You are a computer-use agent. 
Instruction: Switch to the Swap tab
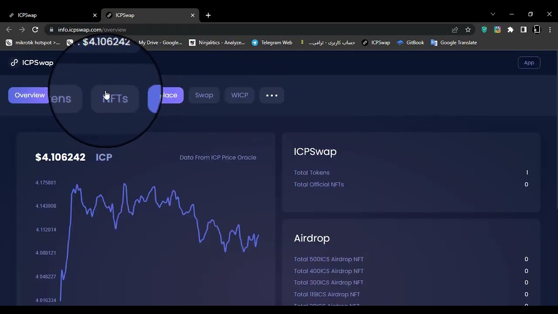click(204, 95)
